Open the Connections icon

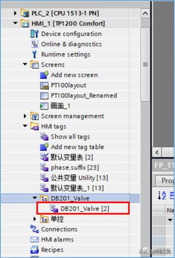[35, 229]
